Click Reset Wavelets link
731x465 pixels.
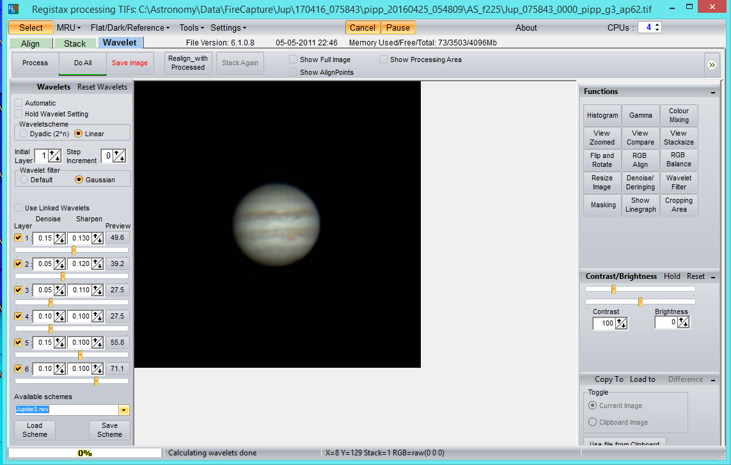click(x=102, y=87)
